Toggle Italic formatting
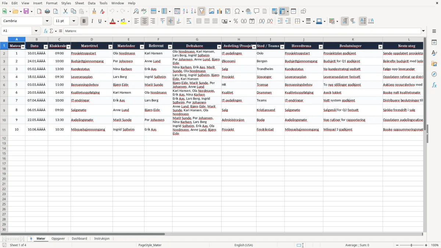 [92, 21]
